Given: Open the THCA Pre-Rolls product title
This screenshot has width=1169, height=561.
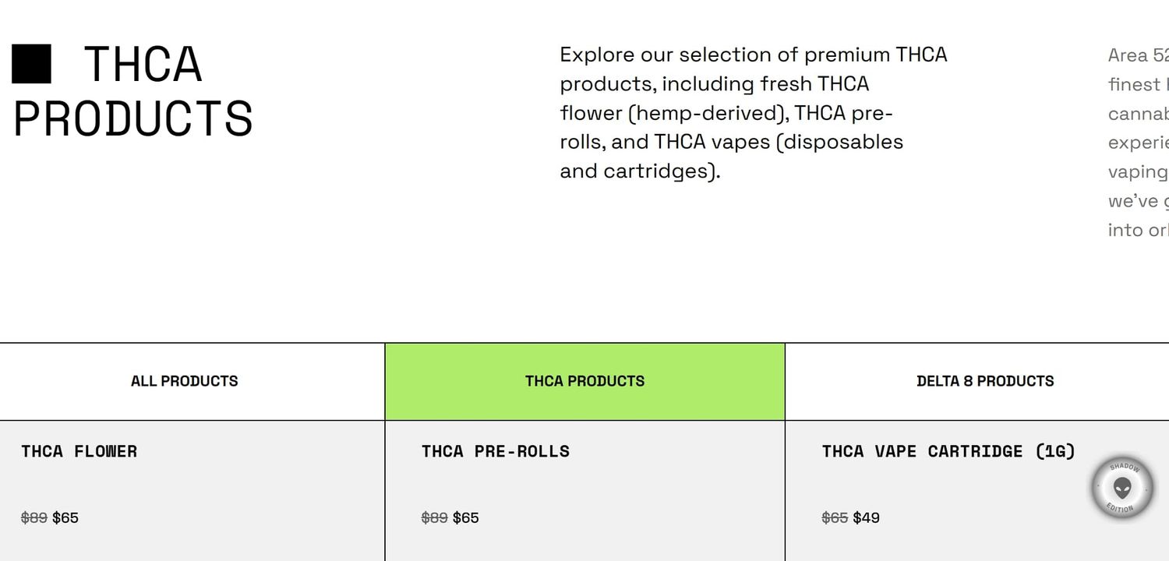Looking at the screenshot, I should (x=496, y=451).
